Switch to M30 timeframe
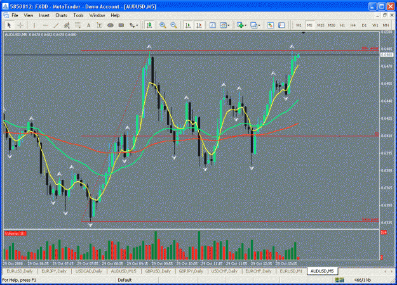This screenshot has height=285, width=397. [x=332, y=25]
